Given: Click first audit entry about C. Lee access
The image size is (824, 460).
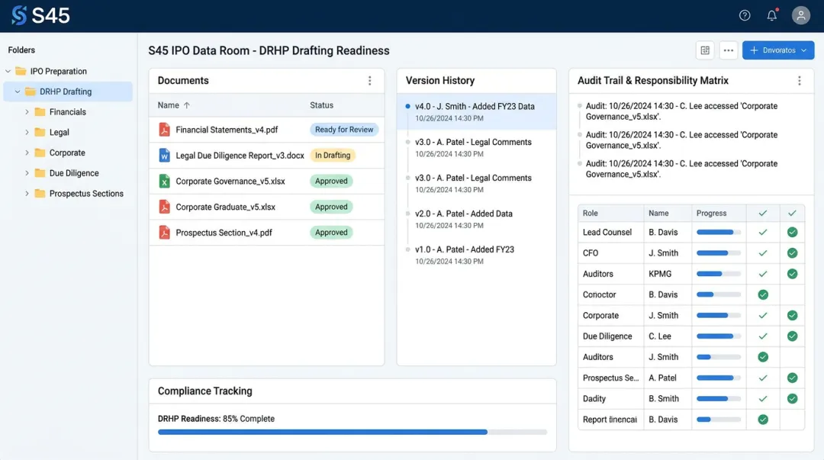Looking at the screenshot, I should tap(681, 111).
